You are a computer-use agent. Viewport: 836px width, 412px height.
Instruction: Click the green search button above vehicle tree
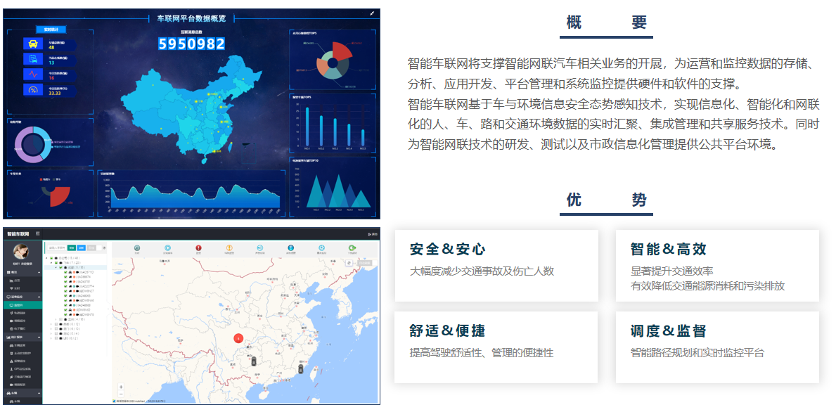tap(72, 248)
